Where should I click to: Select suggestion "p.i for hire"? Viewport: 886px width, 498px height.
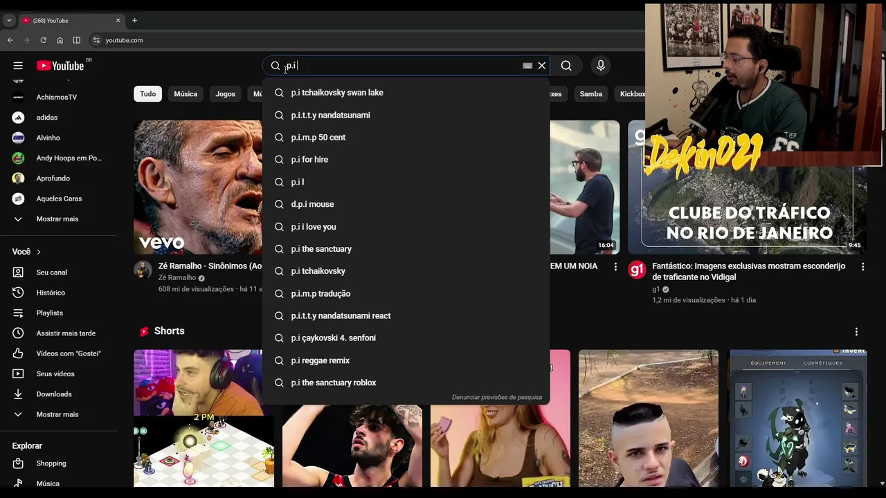click(406, 159)
